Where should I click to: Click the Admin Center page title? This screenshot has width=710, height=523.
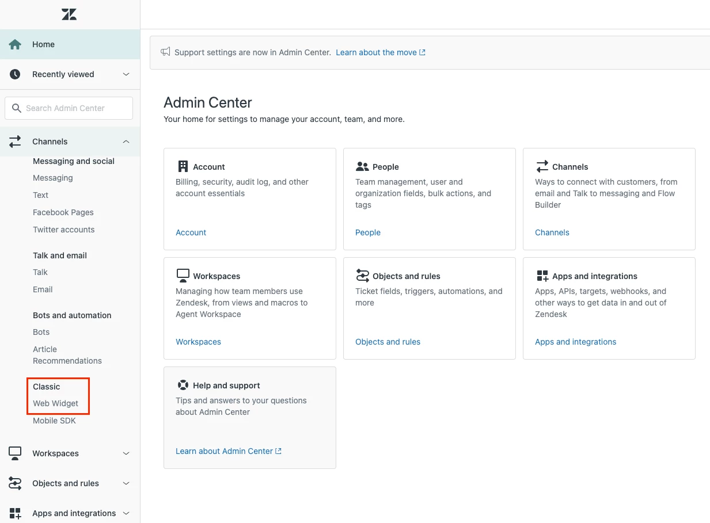point(208,102)
